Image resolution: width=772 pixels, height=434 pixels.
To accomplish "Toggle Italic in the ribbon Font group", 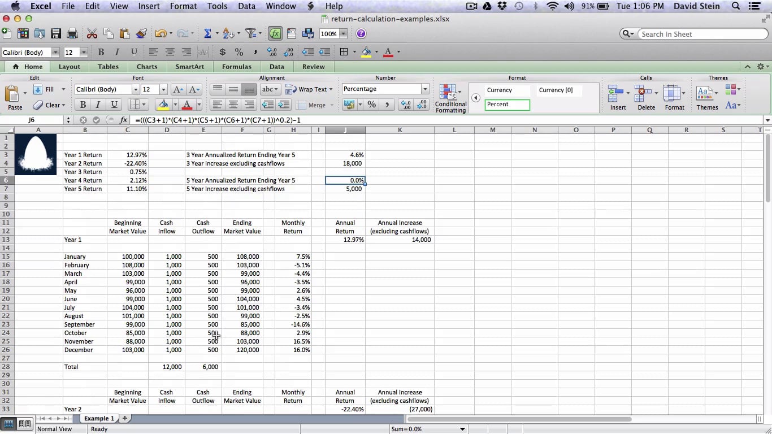I will [x=98, y=105].
